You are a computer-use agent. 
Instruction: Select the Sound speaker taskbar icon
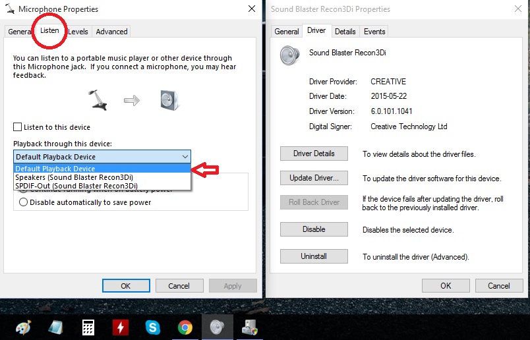coord(217,327)
